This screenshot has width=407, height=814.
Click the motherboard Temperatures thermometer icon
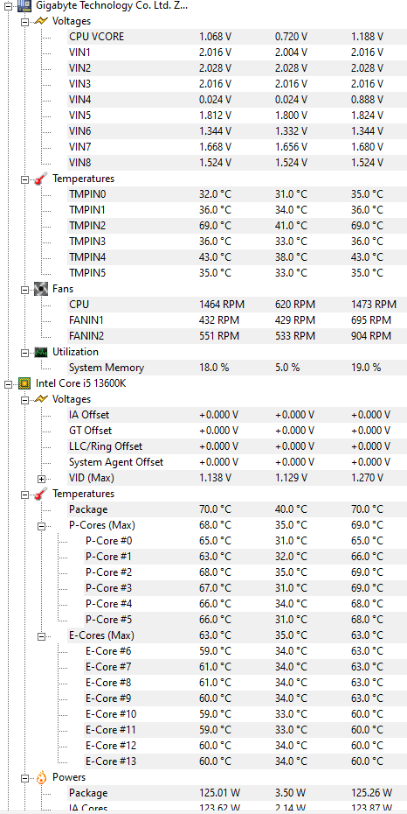(41, 179)
